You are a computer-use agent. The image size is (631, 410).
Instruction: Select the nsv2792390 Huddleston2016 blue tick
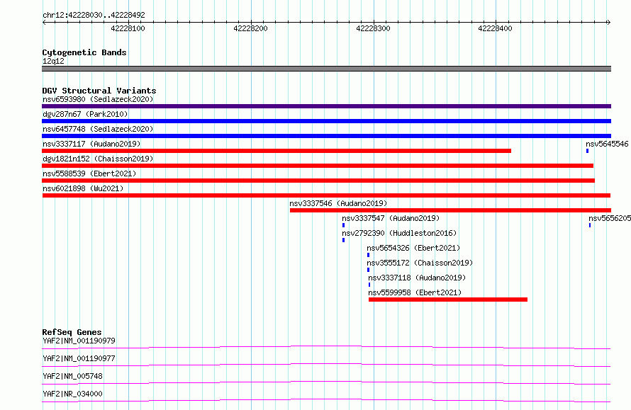pos(343,240)
